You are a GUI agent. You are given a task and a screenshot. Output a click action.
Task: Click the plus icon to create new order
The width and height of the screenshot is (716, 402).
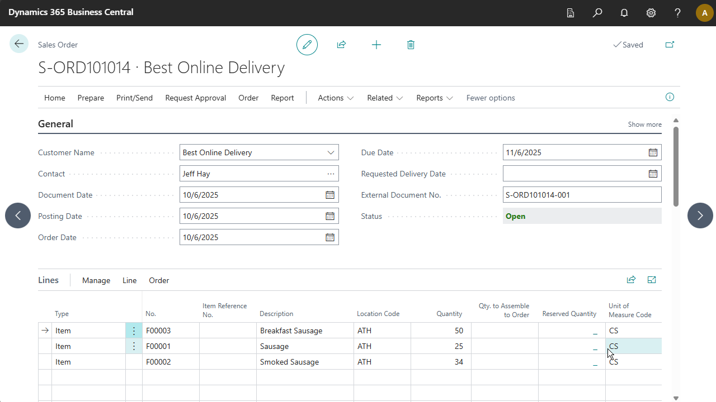coord(376,45)
